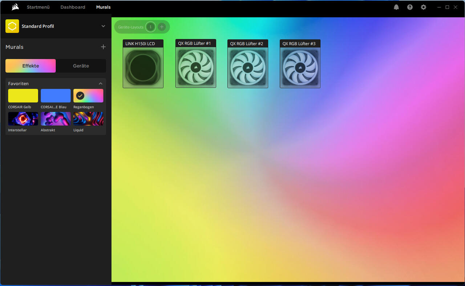The width and height of the screenshot is (465, 286).
Task: Switch to the Geräte view
Action: 81,66
